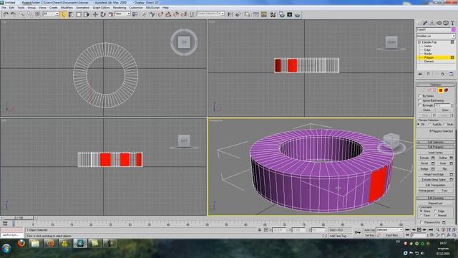Set constraints to Normal radio
Screen dimensions: 458x258
(x=436, y=215)
